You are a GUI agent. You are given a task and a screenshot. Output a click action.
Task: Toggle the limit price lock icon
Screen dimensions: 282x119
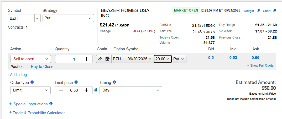pos(96,90)
